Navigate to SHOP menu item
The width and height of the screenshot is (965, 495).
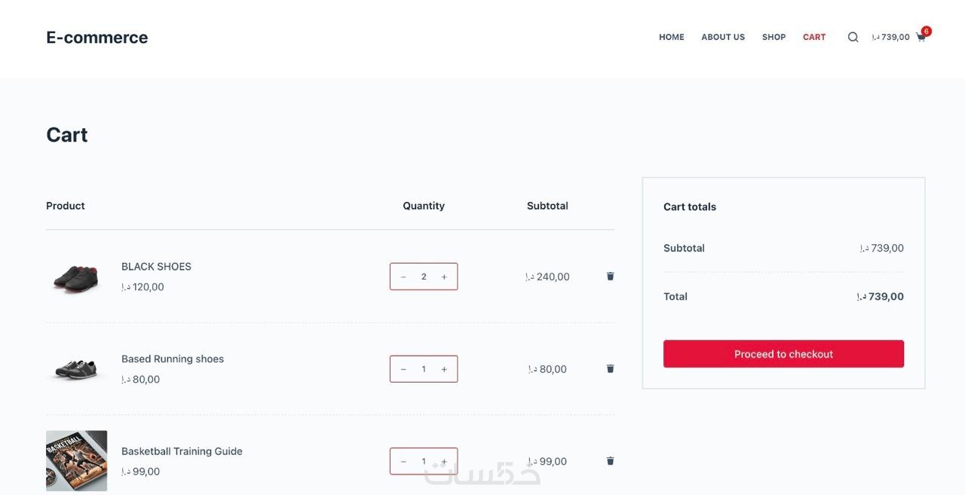774,37
